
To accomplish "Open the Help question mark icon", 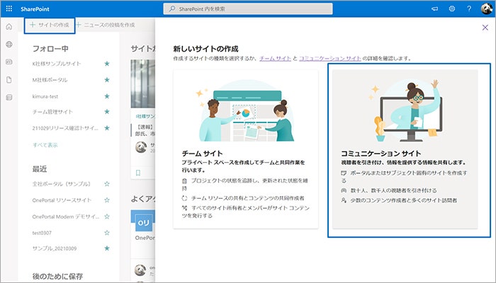I will (469, 8).
